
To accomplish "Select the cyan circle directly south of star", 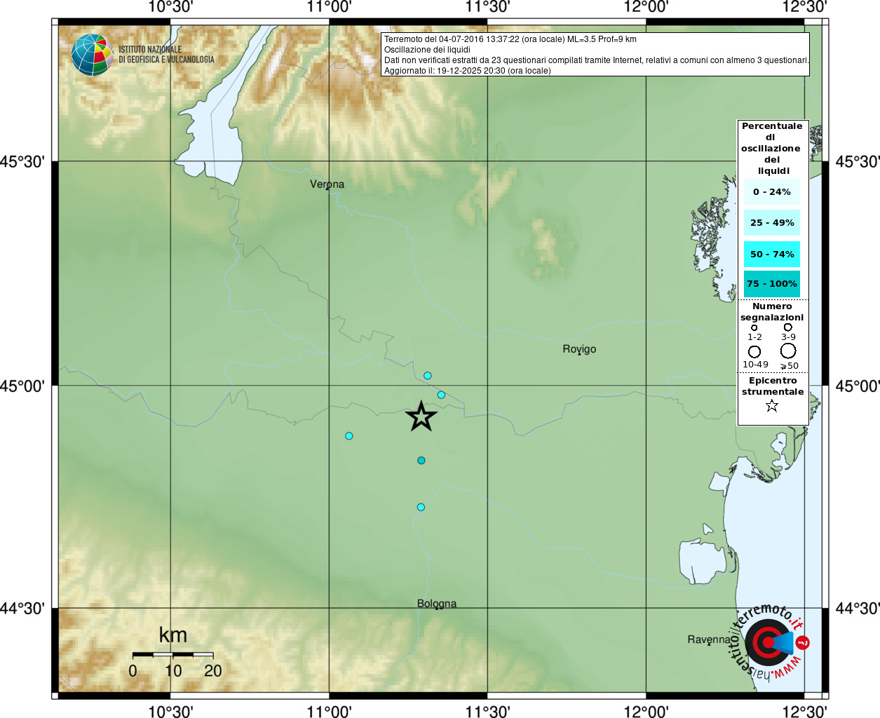I will [421, 461].
